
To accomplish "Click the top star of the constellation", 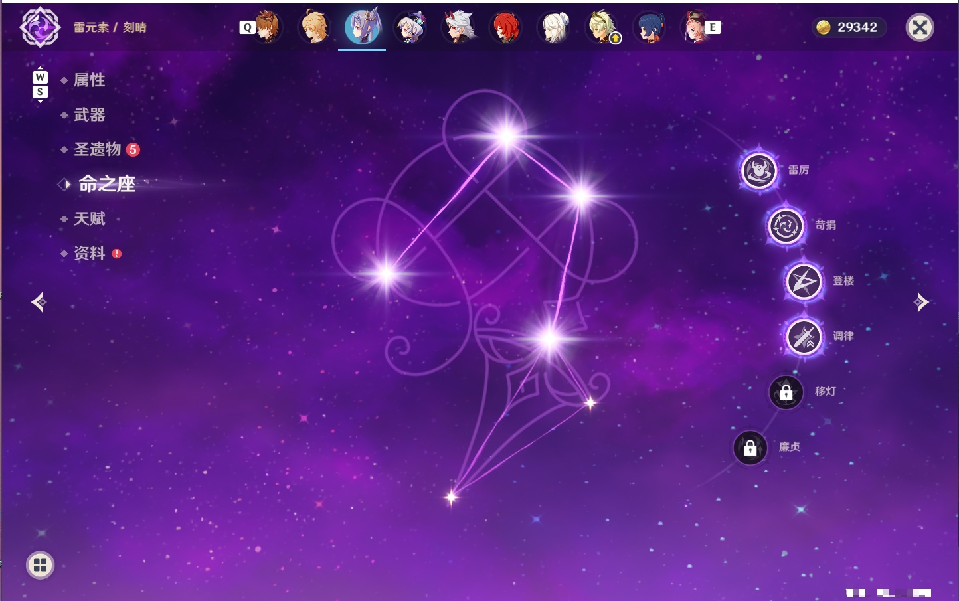I will coord(507,136).
